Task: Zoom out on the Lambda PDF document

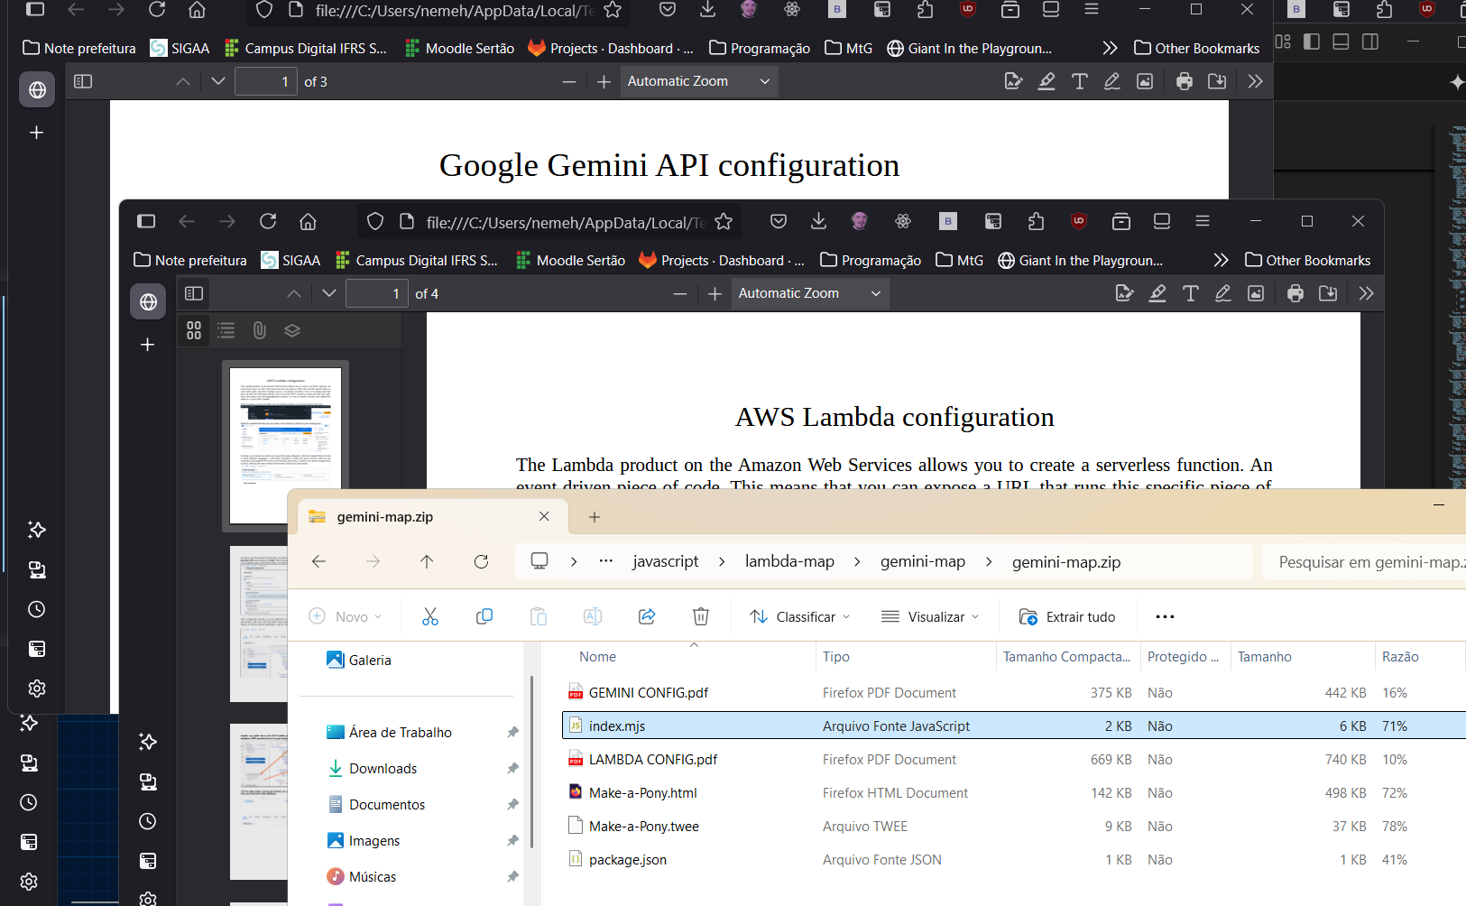Action: pyautogui.click(x=680, y=294)
